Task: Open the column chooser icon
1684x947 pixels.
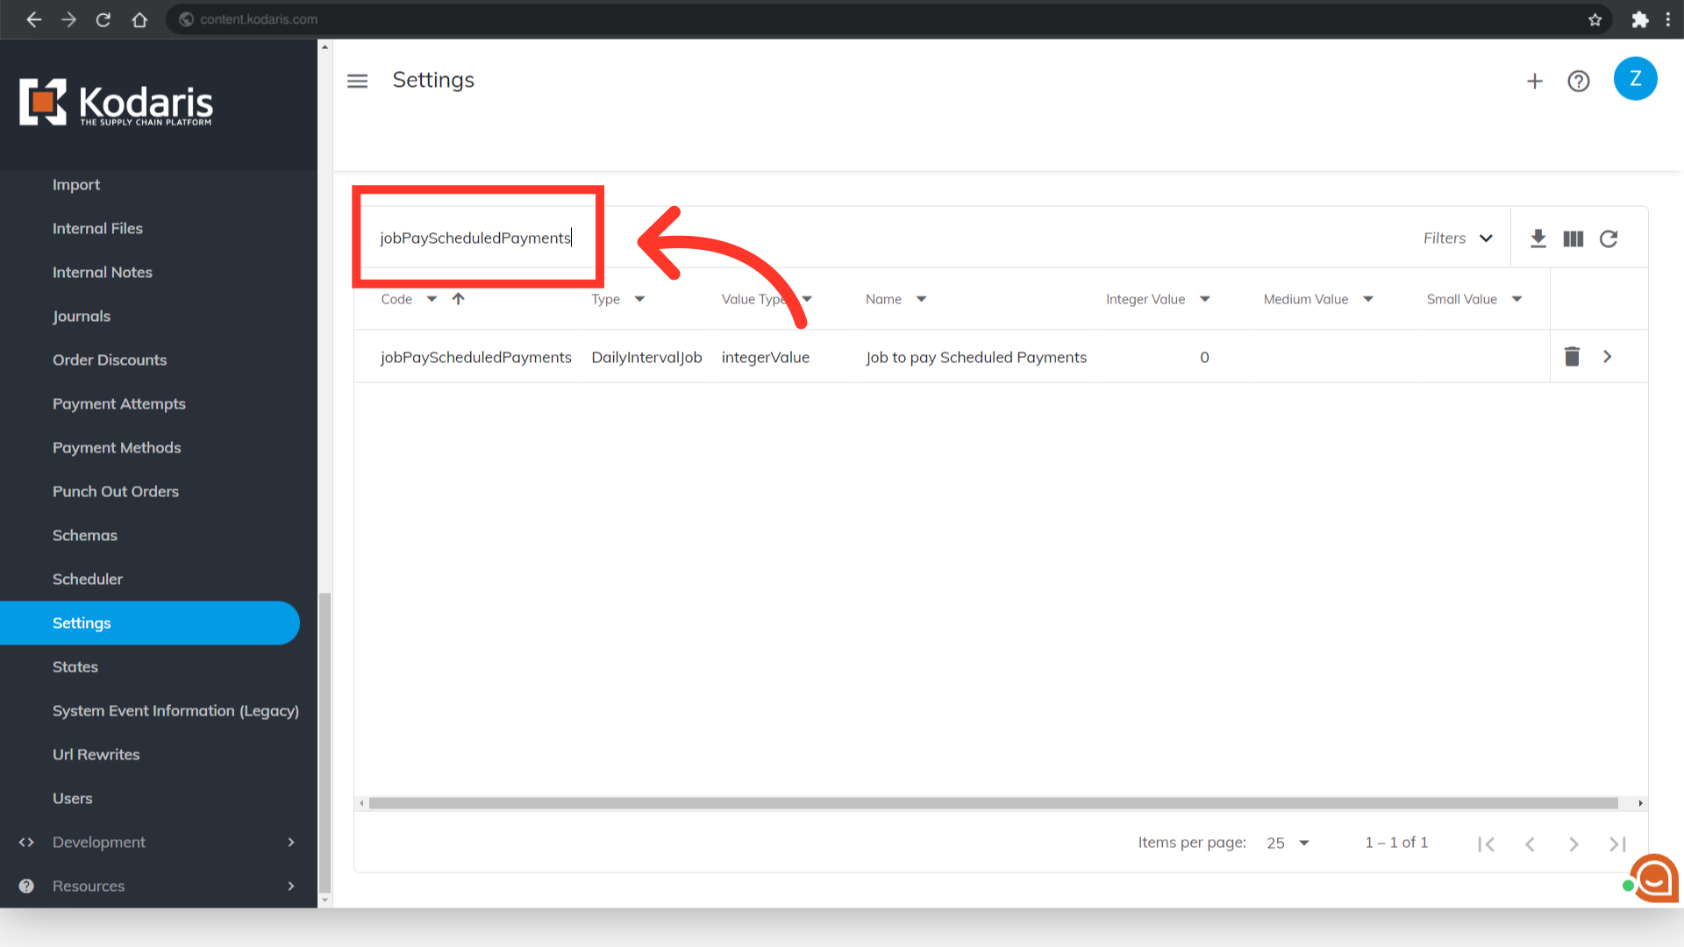Action: 1573,239
